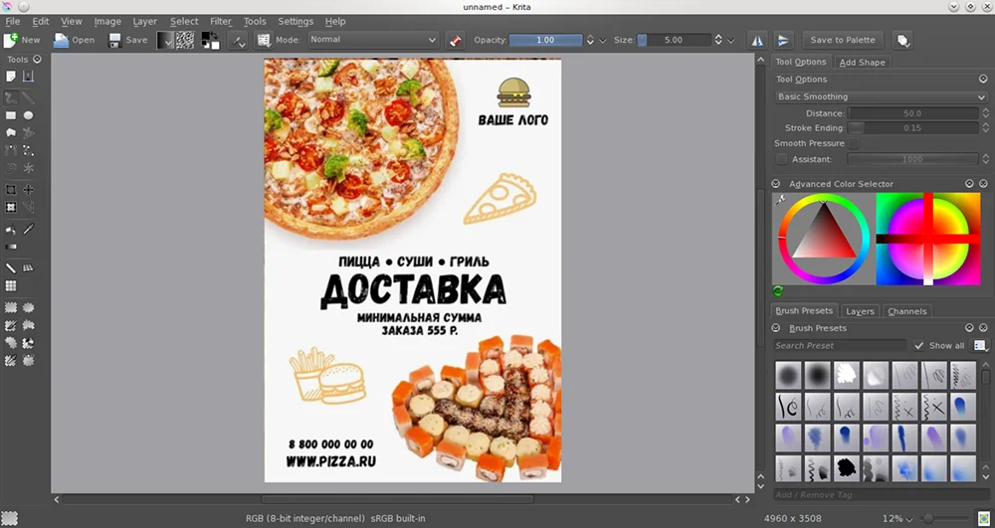The width and height of the screenshot is (995, 528).
Task: Toggle the Assistant checkbox
Action: click(x=781, y=159)
